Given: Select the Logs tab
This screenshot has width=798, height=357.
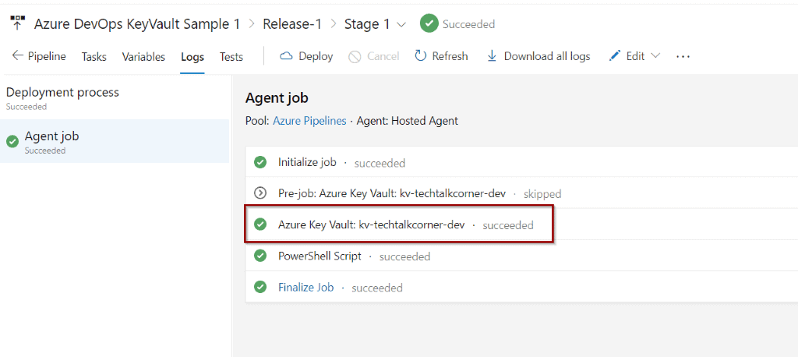Looking at the screenshot, I should (192, 57).
